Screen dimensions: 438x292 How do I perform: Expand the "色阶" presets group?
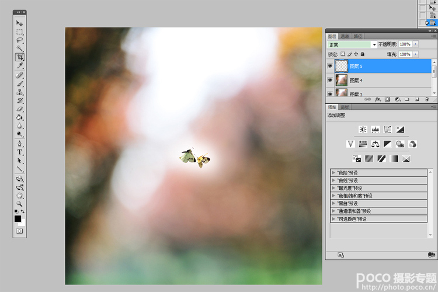coord(333,173)
